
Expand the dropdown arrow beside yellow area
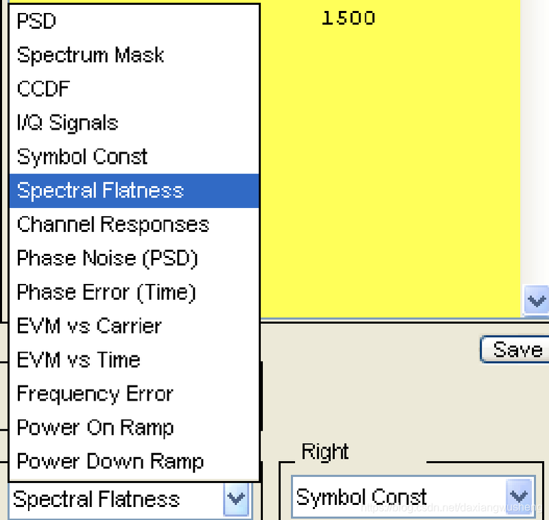[537, 300]
